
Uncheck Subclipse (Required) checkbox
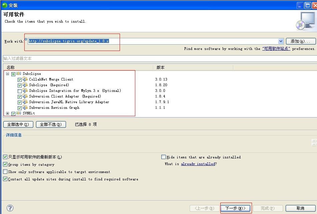pyautogui.click(x=20, y=85)
